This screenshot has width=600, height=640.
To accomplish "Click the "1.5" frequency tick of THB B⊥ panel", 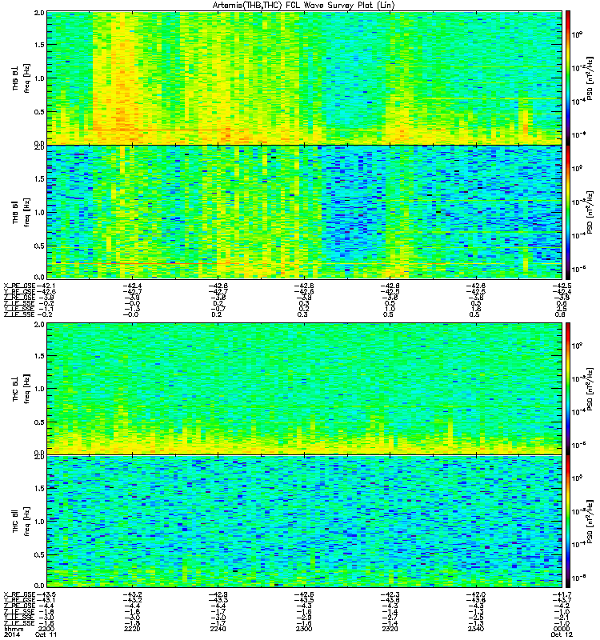I will pyautogui.click(x=39, y=45).
